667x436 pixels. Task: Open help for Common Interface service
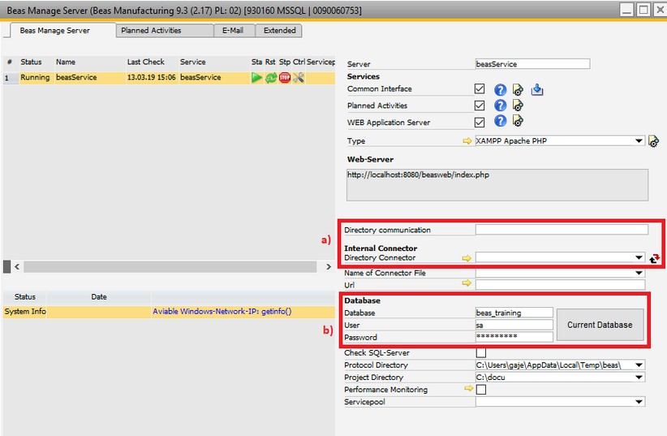click(x=501, y=89)
